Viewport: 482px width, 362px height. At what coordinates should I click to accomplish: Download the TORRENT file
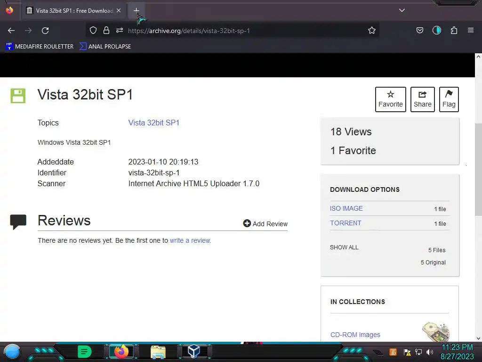tap(345, 223)
